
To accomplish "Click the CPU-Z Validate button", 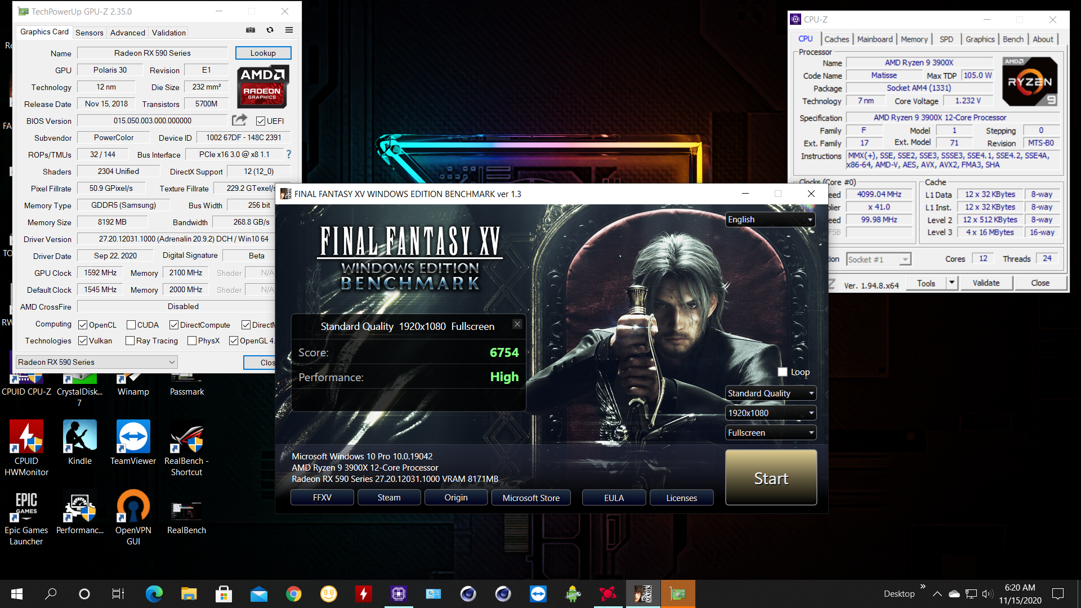I will [x=986, y=283].
